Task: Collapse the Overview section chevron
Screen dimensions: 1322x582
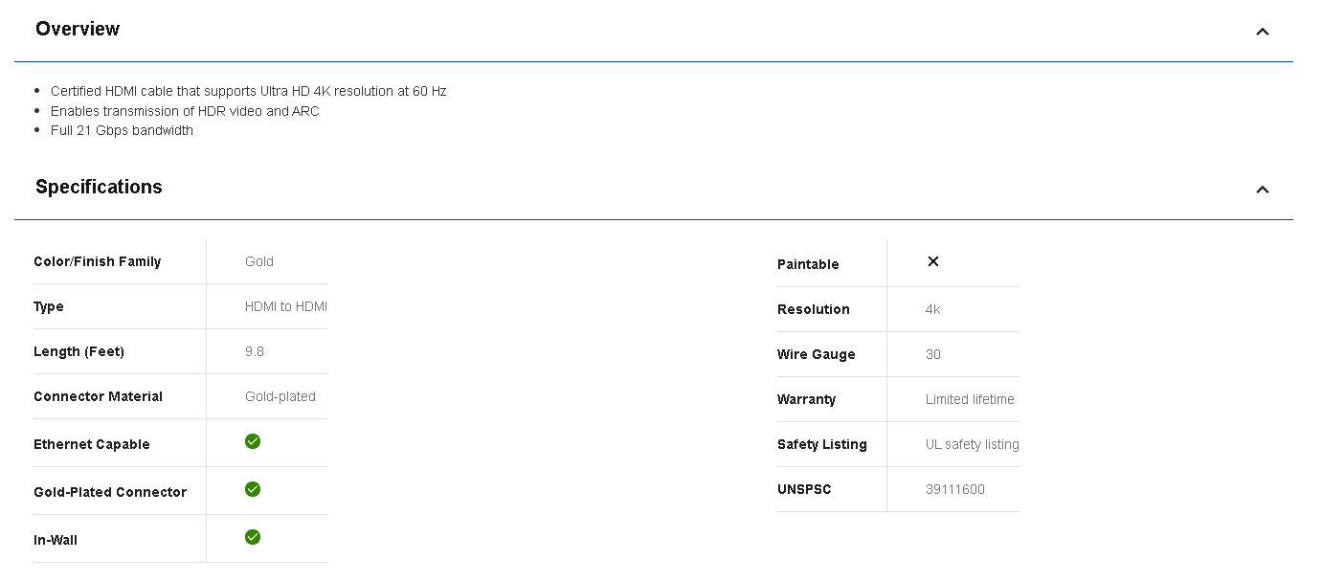Action: 1262,32
